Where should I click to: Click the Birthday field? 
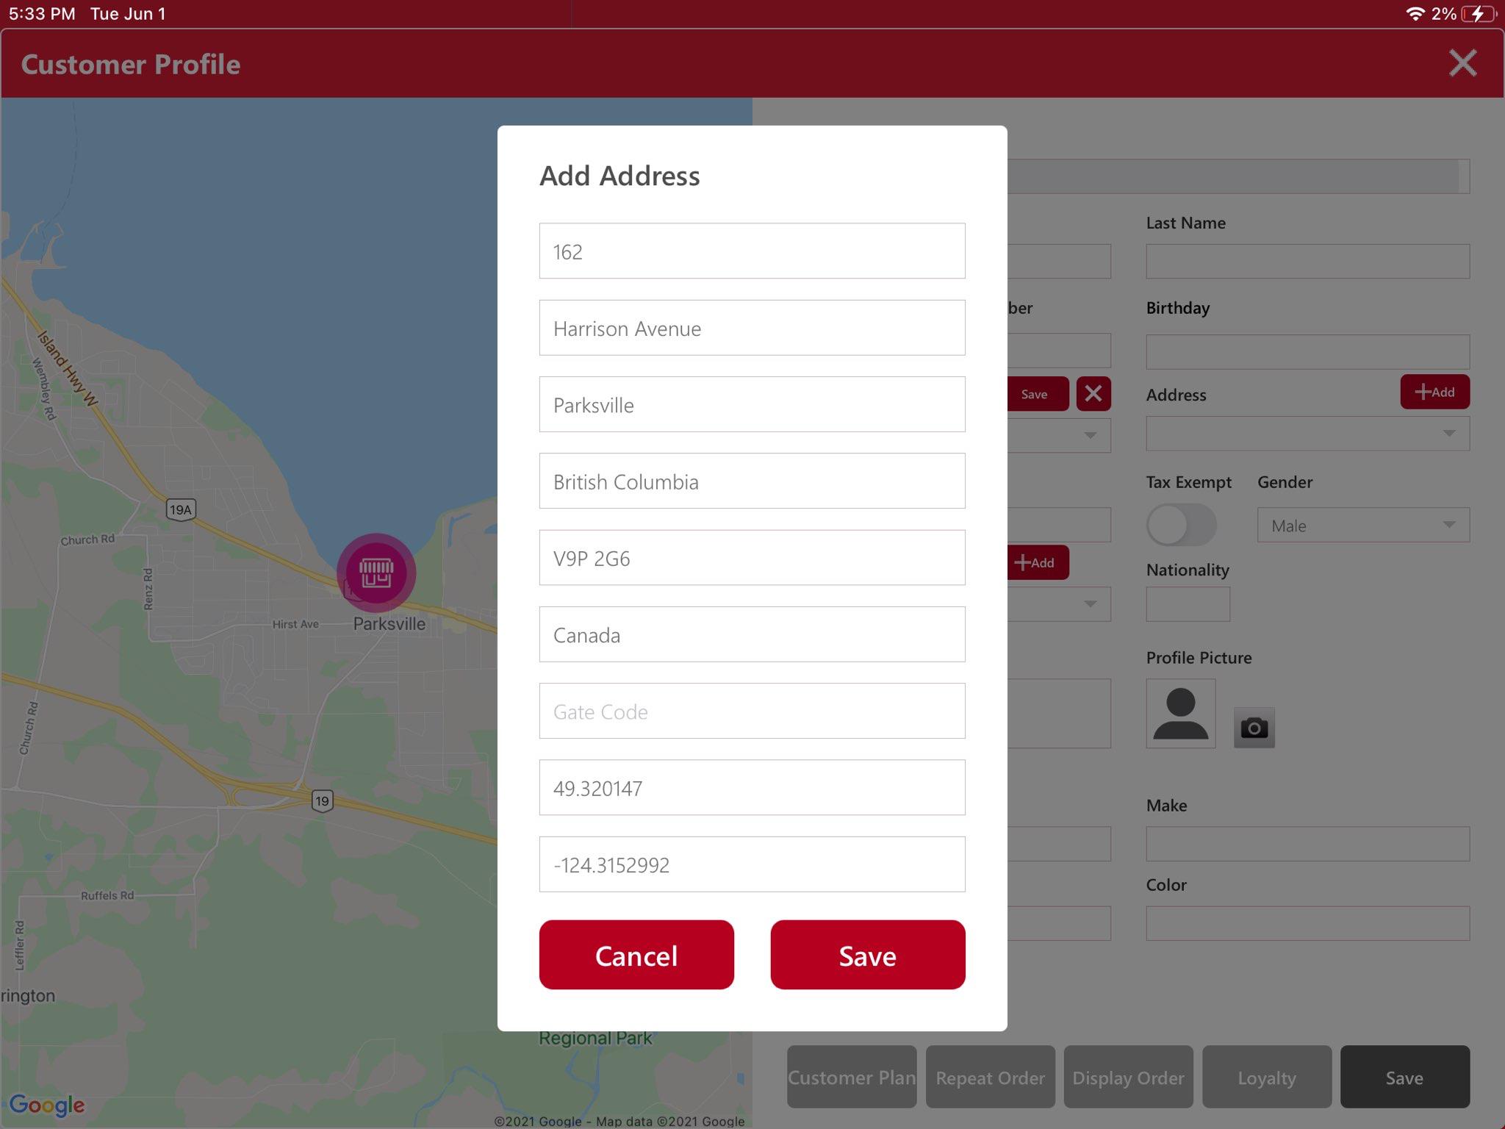1307,351
